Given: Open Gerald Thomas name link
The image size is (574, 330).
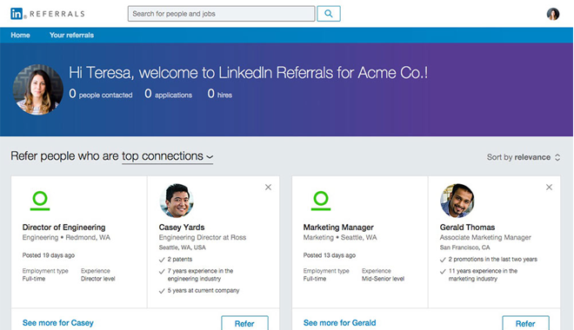Looking at the screenshot, I should pyautogui.click(x=467, y=228).
